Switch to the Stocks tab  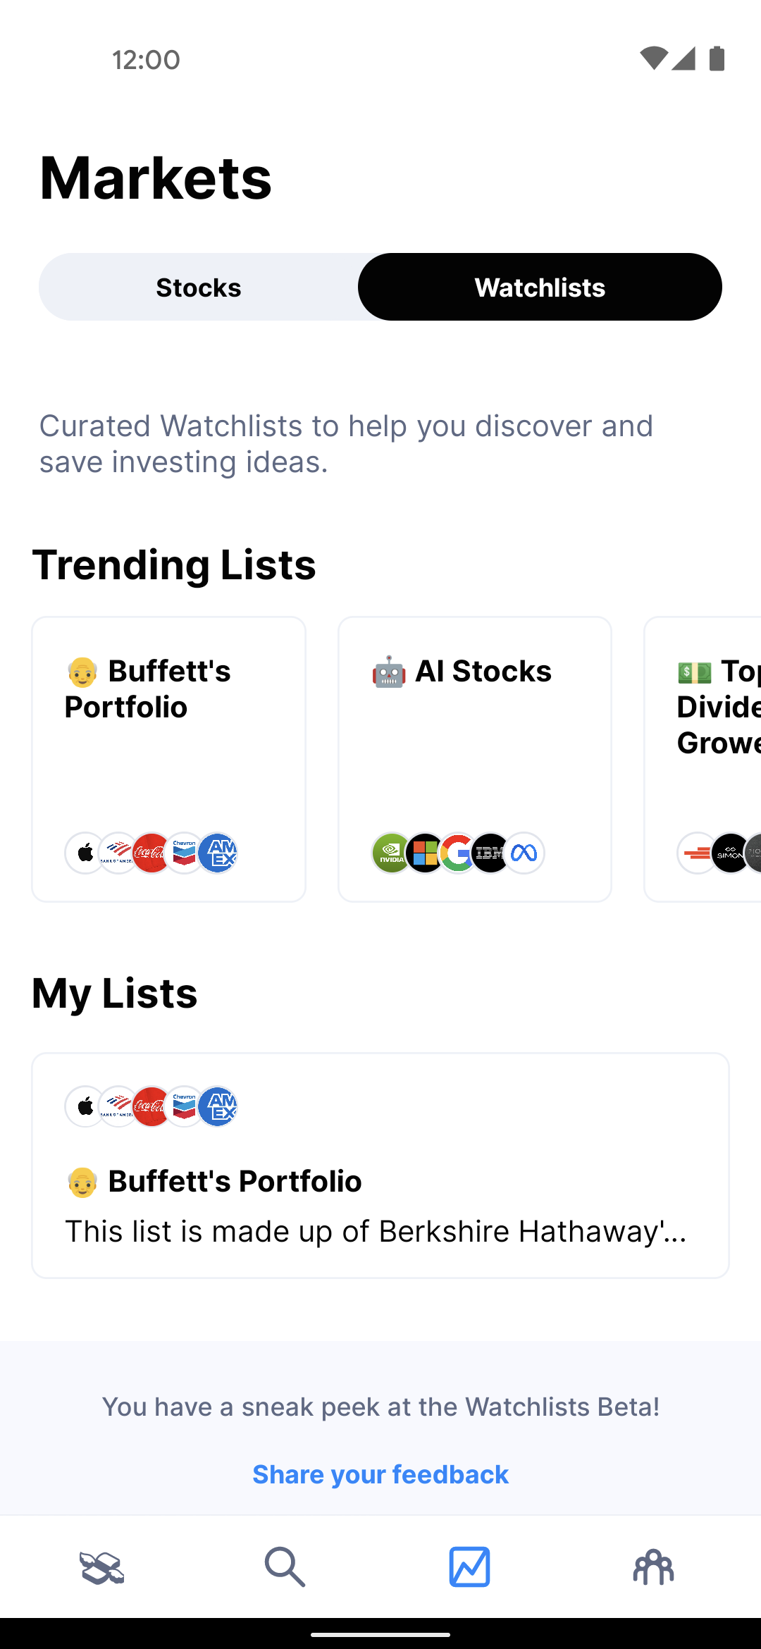[199, 287]
